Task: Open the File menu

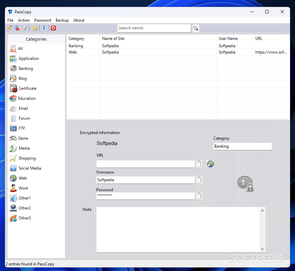Action: pos(10,20)
